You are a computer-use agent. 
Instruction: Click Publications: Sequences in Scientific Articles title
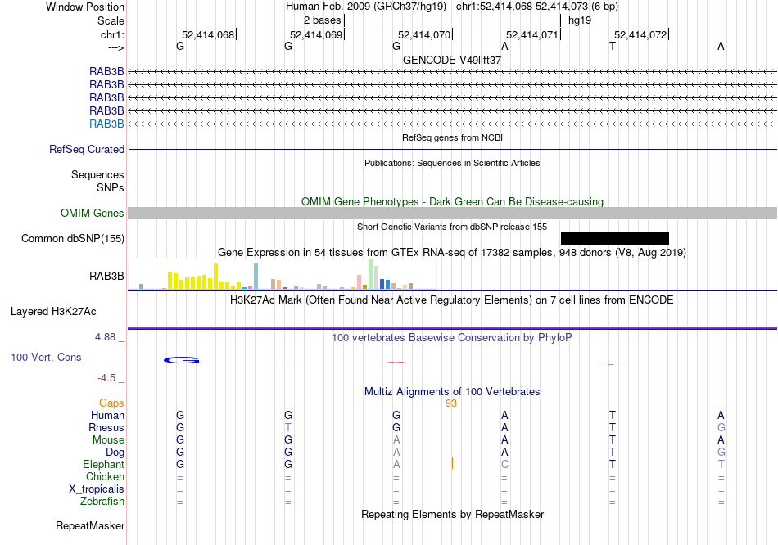pyautogui.click(x=452, y=163)
